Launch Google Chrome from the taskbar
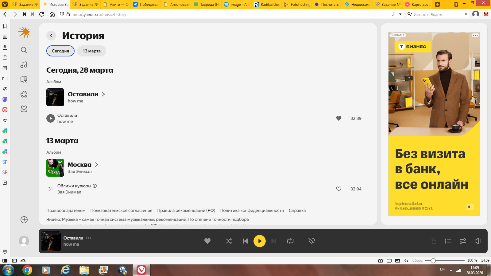Screen dimensions: 491x276 point(27,270)
